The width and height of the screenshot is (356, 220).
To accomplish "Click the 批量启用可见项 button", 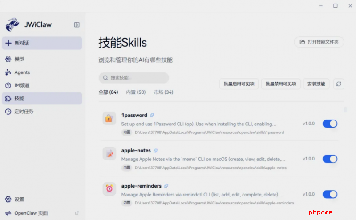I will pos(239,84).
